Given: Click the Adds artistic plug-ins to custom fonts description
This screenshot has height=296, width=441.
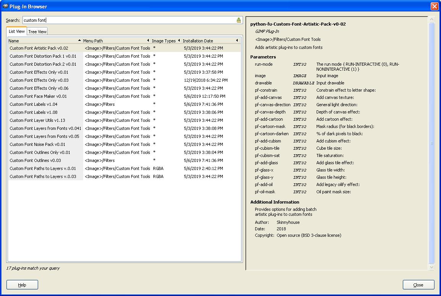Looking at the screenshot, I should click(288, 47).
